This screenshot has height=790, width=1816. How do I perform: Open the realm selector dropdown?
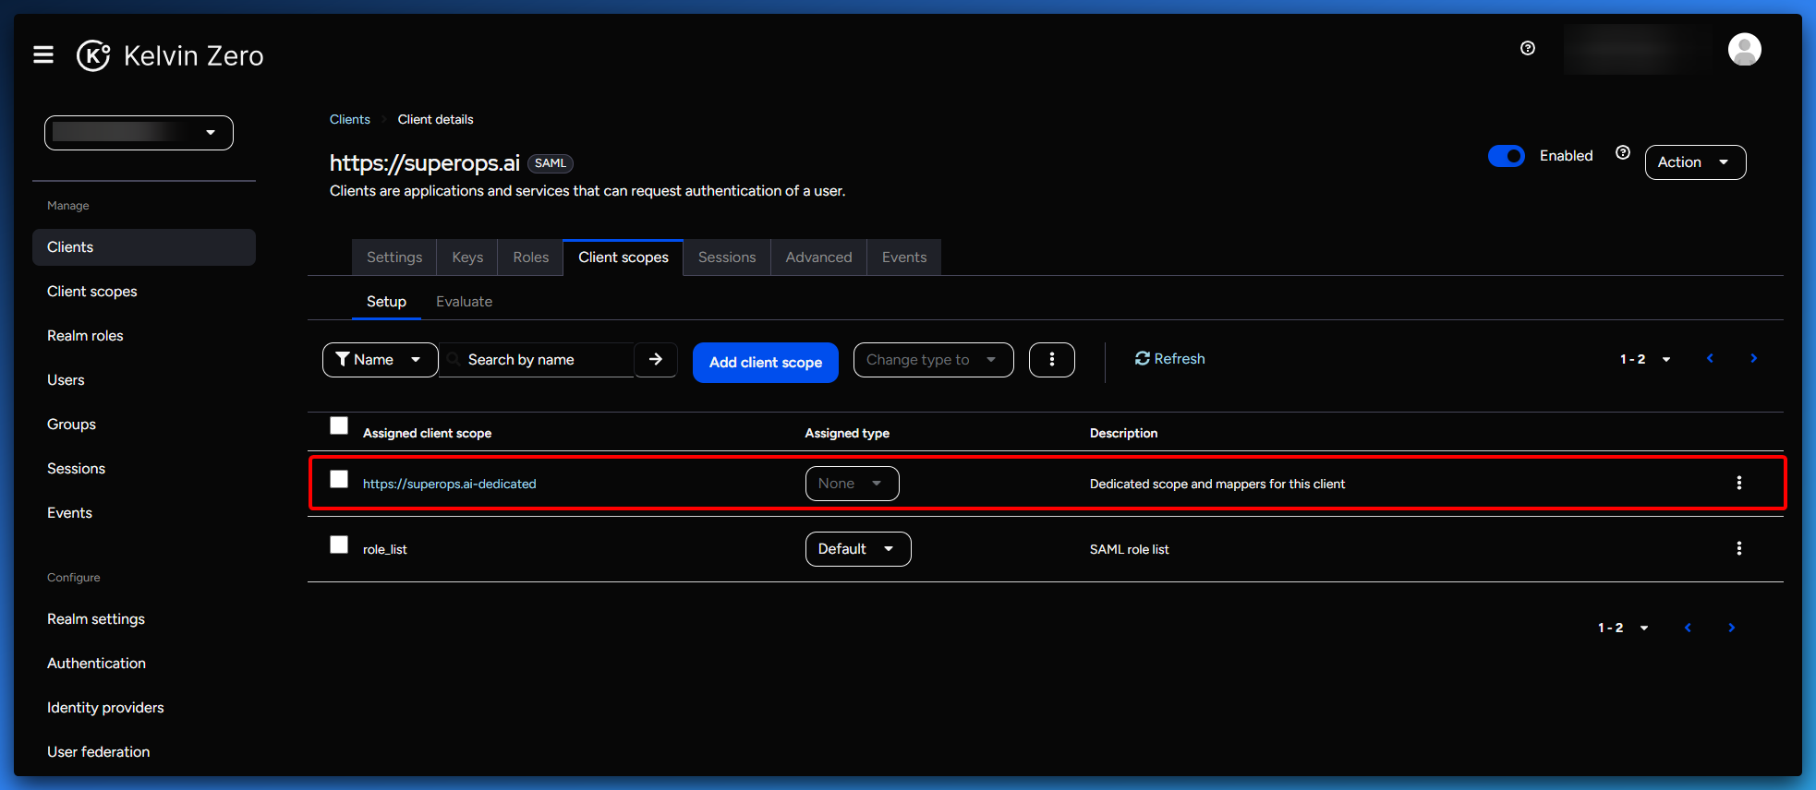[x=139, y=133]
